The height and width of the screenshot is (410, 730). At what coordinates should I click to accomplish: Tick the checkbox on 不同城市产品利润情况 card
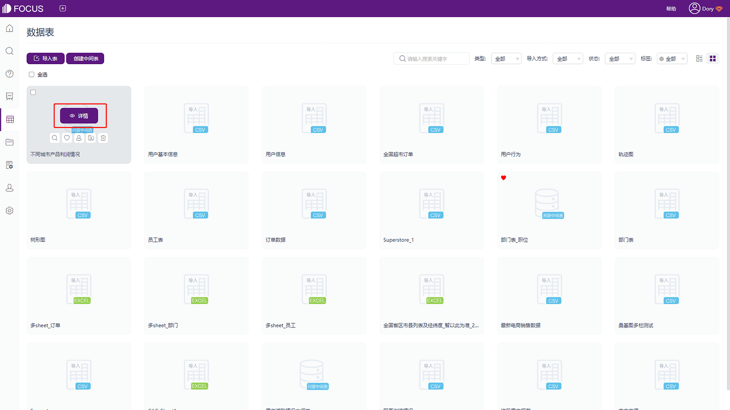click(33, 92)
